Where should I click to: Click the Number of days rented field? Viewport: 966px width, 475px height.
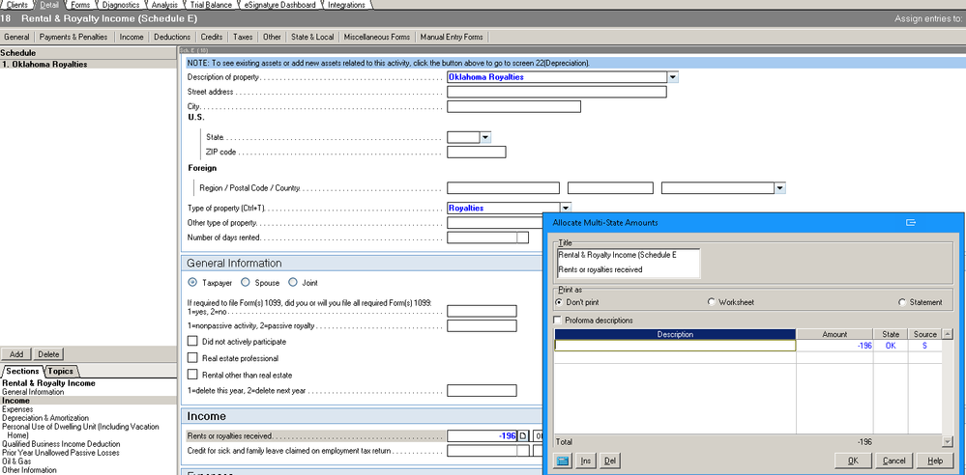482,237
